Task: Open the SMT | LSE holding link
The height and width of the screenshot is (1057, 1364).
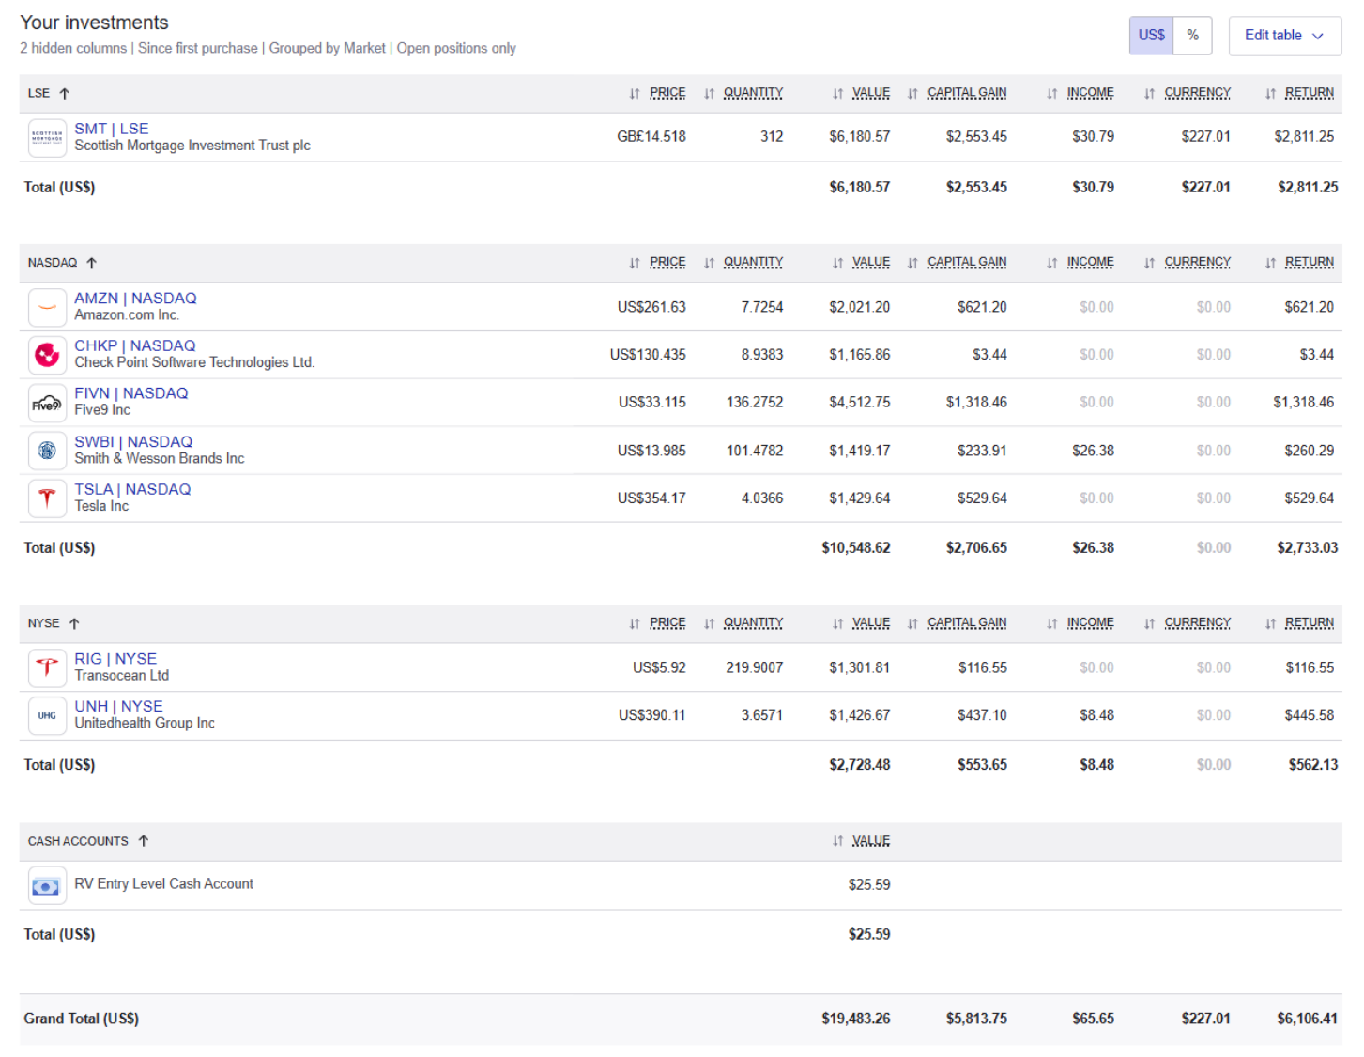Action: pyautogui.click(x=112, y=129)
